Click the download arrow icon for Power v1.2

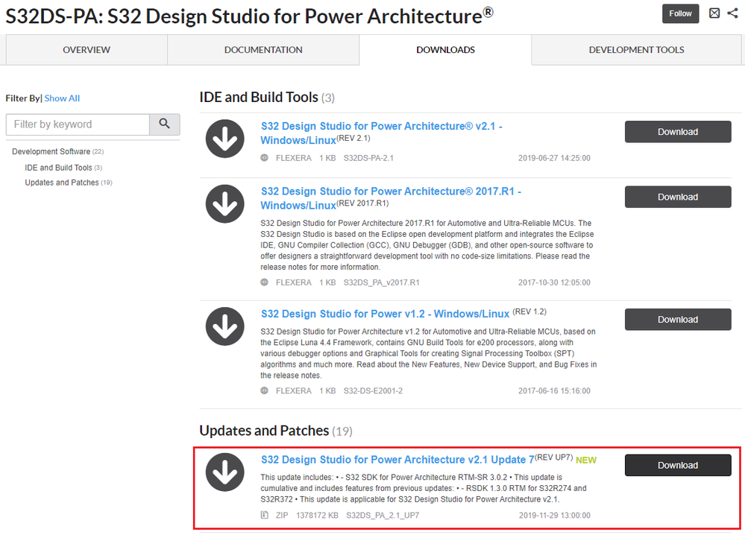point(224,326)
